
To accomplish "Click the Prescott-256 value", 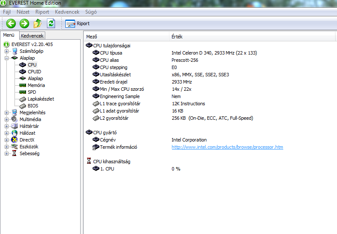I will point(185,61).
